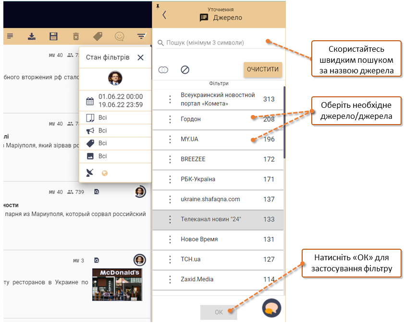Click the source search input field

(x=219, y=43)
